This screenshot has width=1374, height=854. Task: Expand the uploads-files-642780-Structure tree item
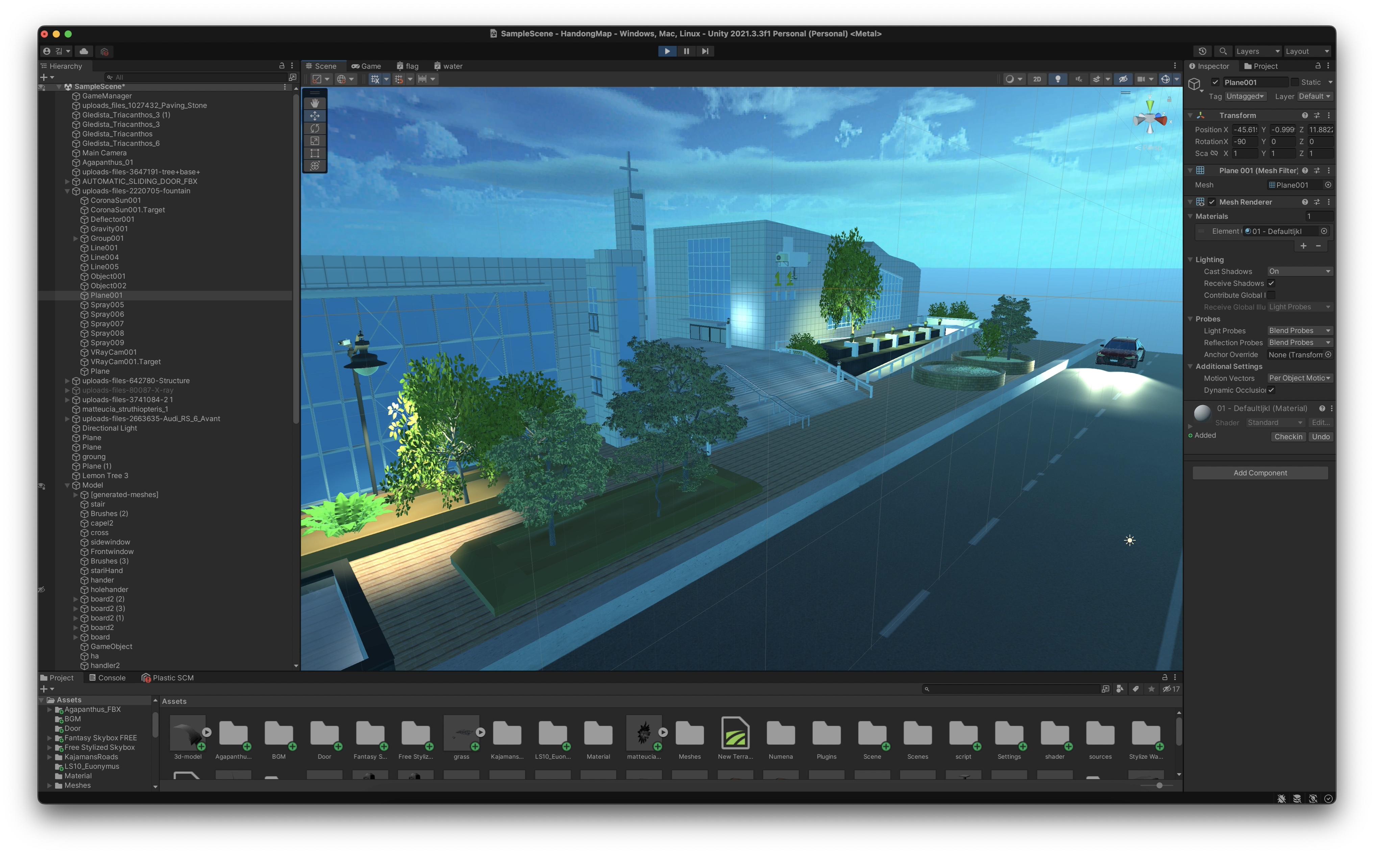pyautogui.click(x=67, y=381)
